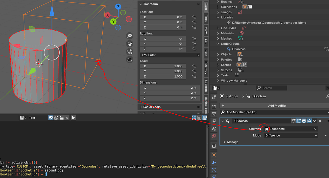
Task: Toggle GBoolean show in edit mode
Action: click(x=298, y=121)
